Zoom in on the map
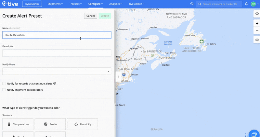Viewport: 260px width, 137px height. (257, 23)
